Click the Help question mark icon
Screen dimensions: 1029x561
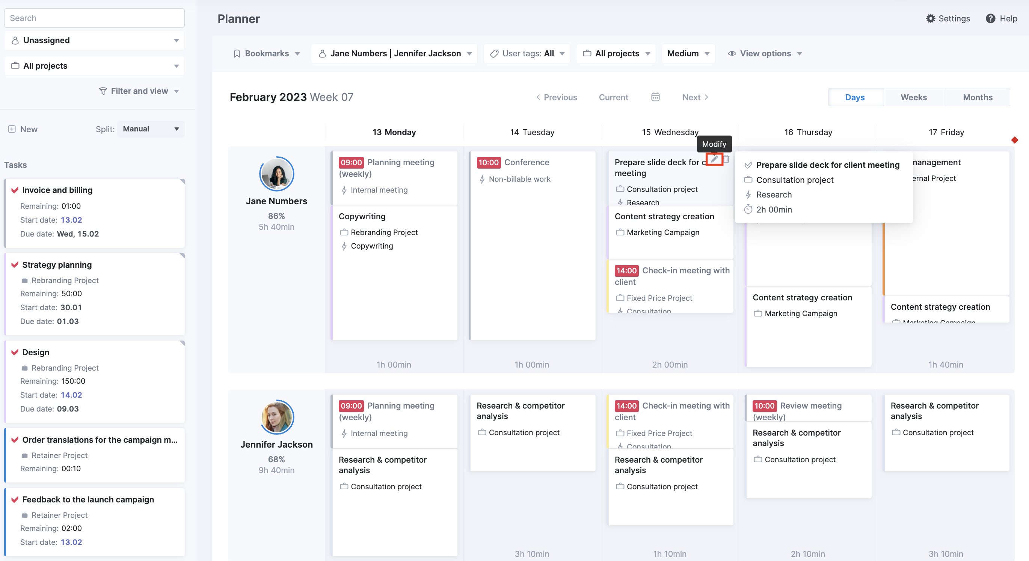click(x=990, y=18)
